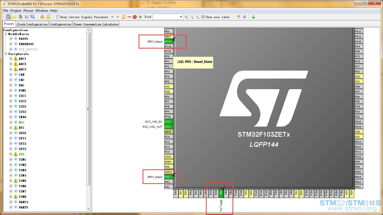Open the Project menu
The height and width of the screenshot is (215, 383).
pos(16,11)
